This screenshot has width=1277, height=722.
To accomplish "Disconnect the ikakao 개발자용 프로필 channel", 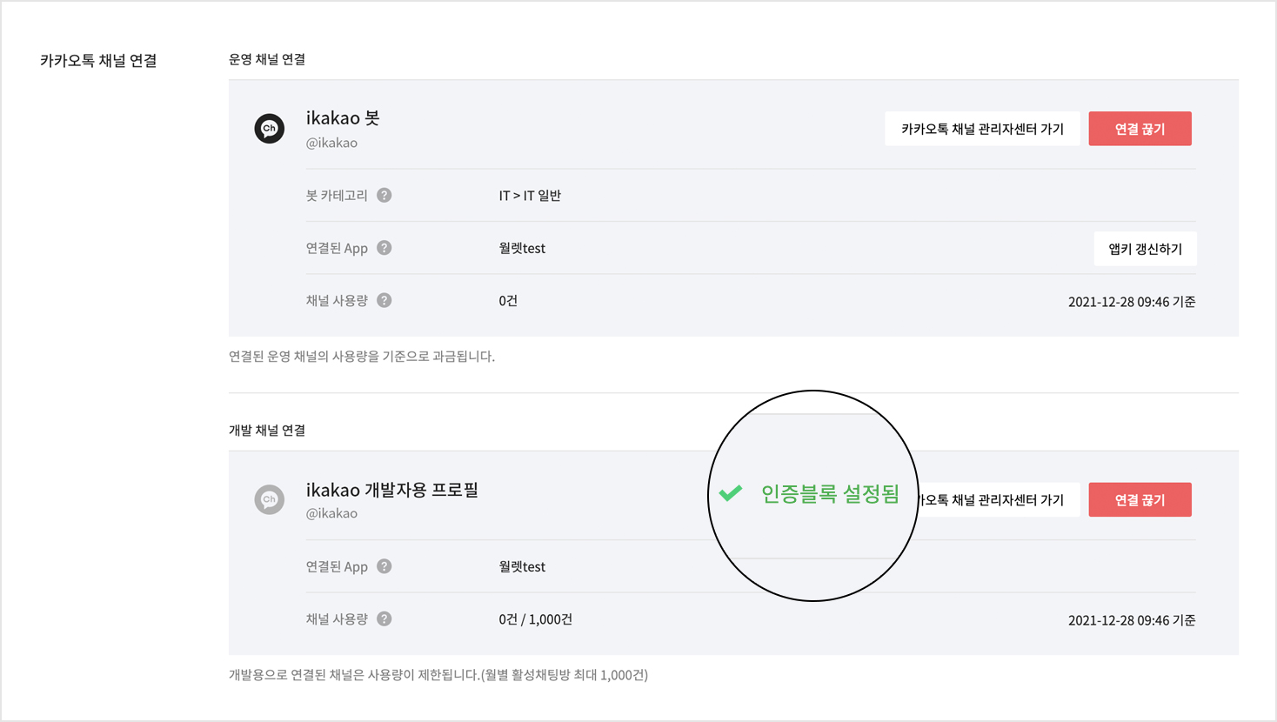I will (1140, 500).
